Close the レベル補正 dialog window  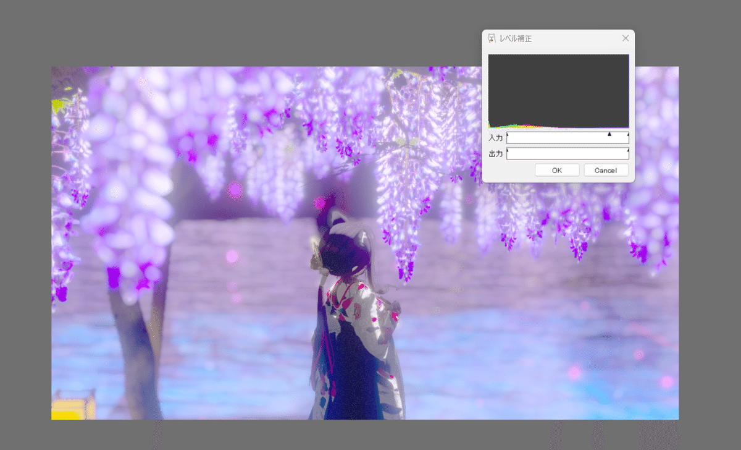pyautogui.click(x=626, y=38)
